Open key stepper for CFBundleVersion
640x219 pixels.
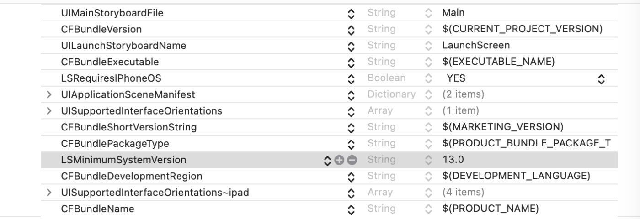[x=351, y=30]
